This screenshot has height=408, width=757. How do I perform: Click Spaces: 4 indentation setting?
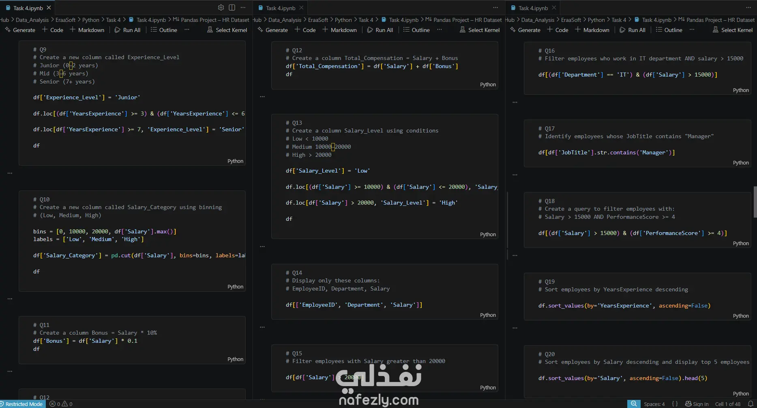pyautogui.click(x=654, y=404)
